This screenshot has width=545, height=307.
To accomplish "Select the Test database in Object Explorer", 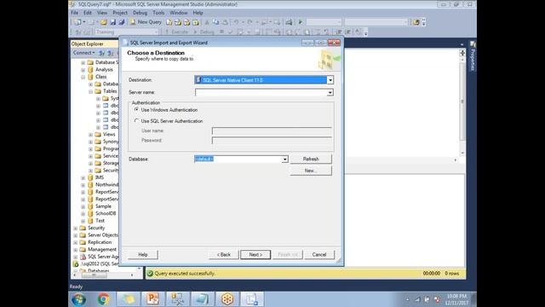I will click(100, 221).
